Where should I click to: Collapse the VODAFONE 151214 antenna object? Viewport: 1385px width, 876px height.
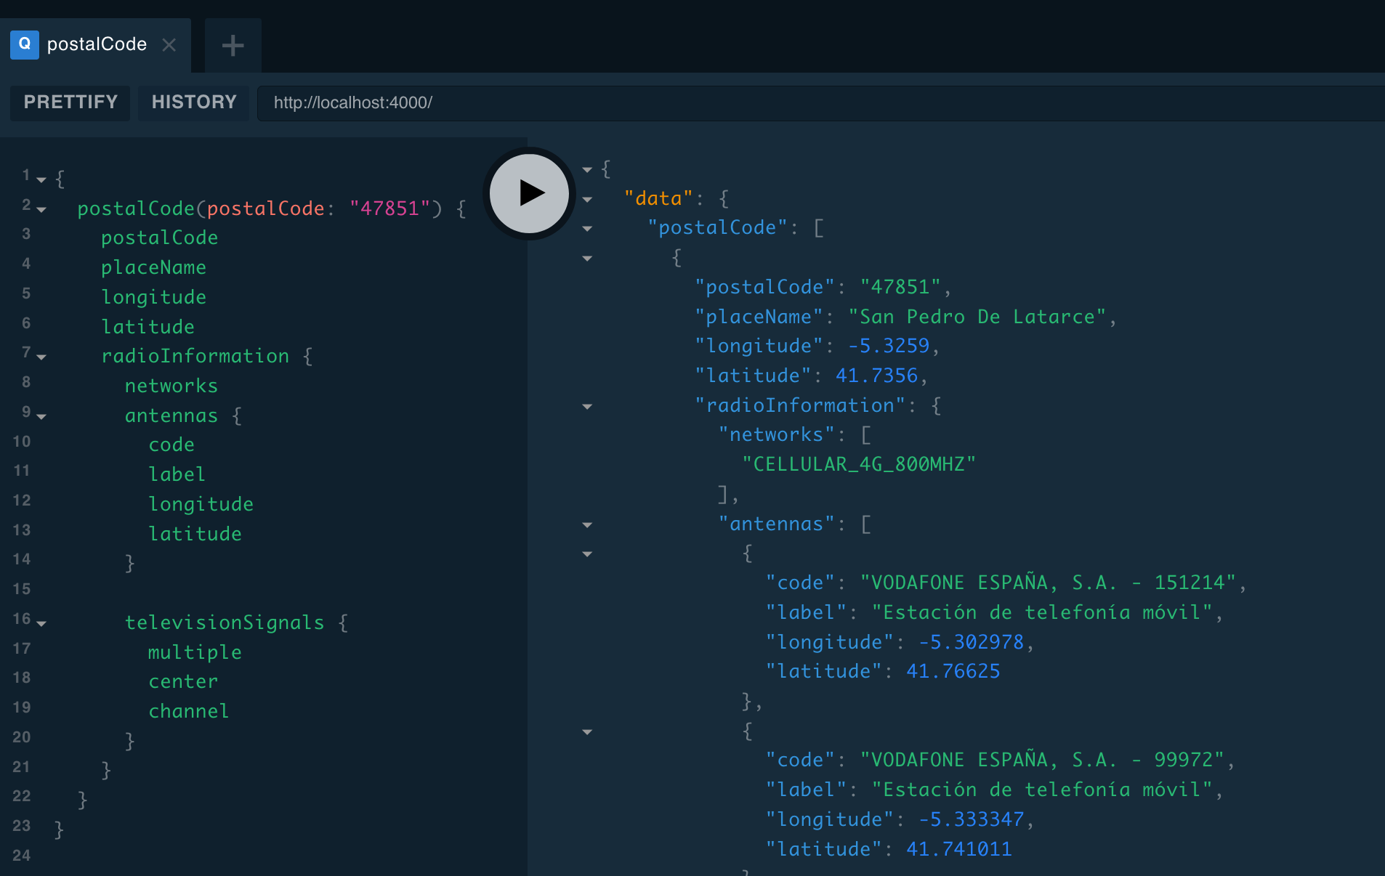point(587,553)
